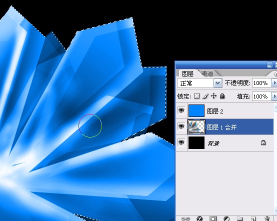Viewport: 277px width, 221px height.
Task: Click the lock all padlock icon
Action: coord(222,96)
